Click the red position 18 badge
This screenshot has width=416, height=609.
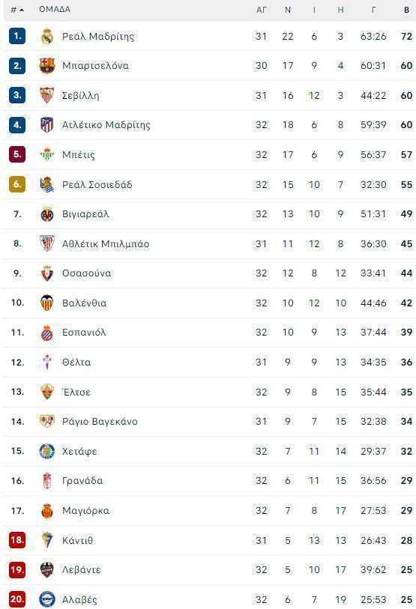[17, 540]
